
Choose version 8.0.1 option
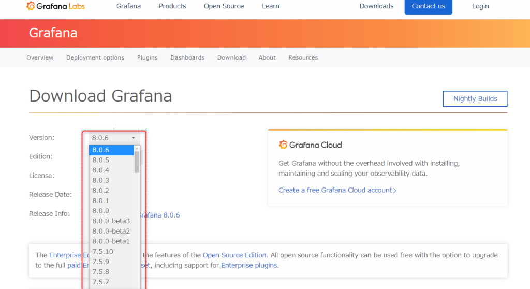[x=111, y=200]
